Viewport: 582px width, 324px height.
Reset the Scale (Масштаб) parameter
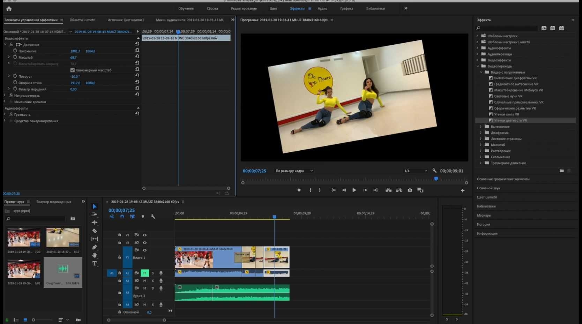point(137,56)
